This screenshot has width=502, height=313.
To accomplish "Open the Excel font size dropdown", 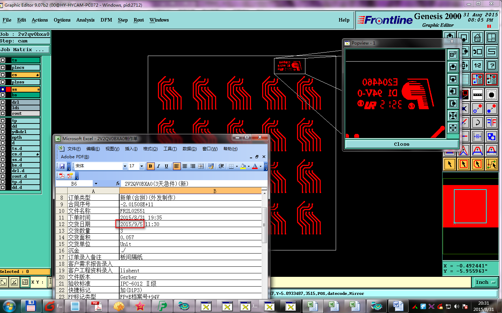I will pyautogui.click(x=142, y=166).
